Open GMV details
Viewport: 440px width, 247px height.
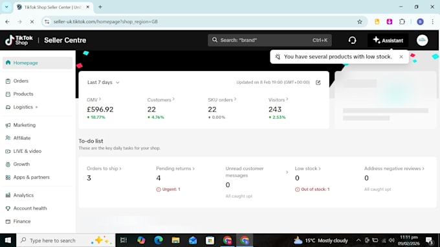point(94,99)
